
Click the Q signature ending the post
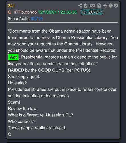click(10, 134)
